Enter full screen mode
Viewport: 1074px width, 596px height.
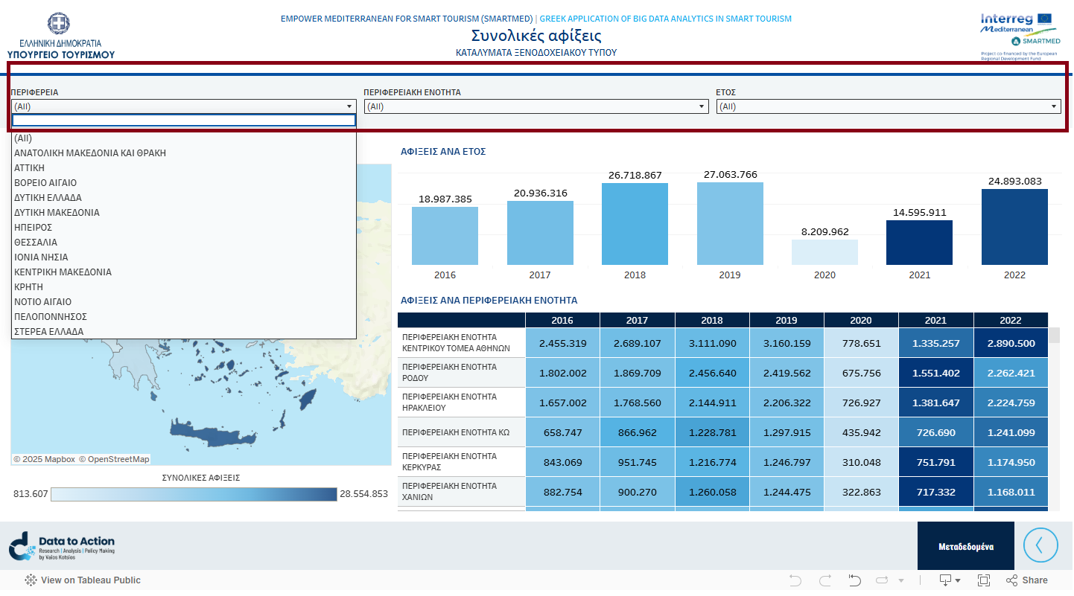coord(984,580)
